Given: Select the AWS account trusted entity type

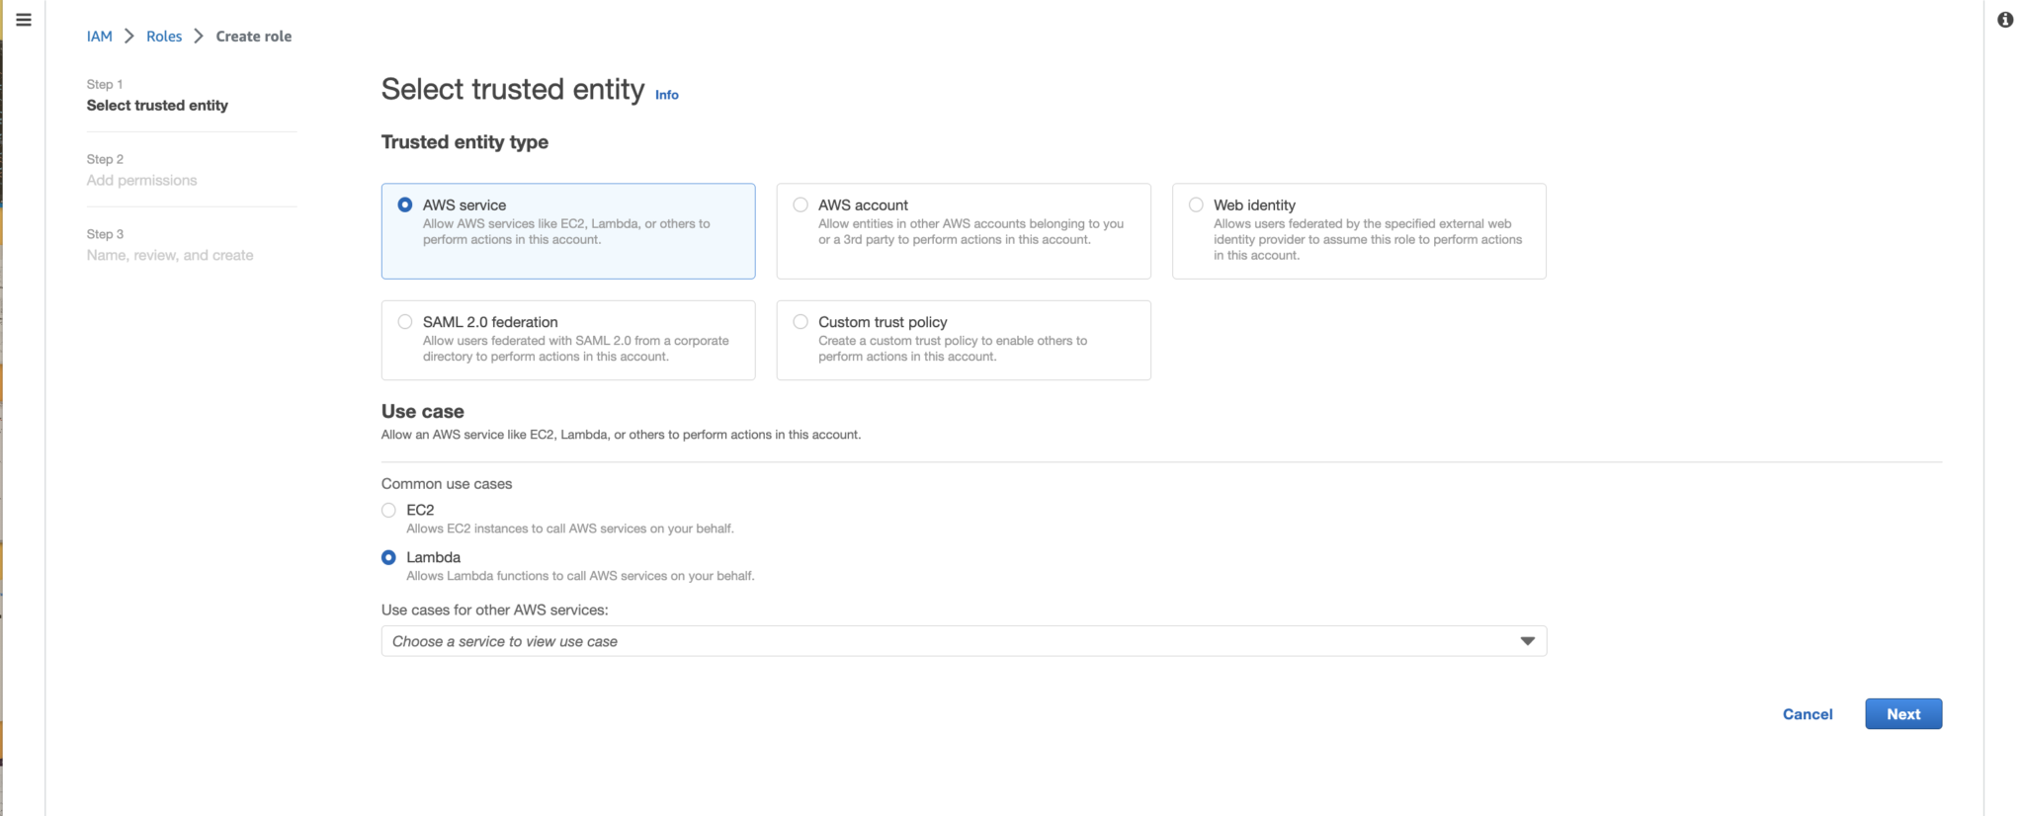Looking at the screenshot, I should pos(800,204).
